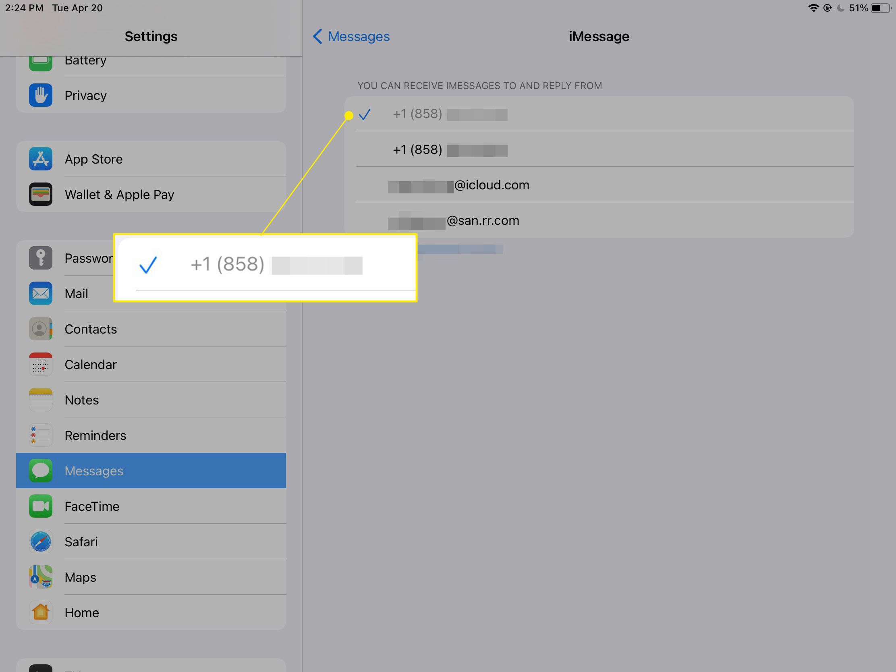Open Home settings
This screenshot has width=896, height=672.
[151, 612]
